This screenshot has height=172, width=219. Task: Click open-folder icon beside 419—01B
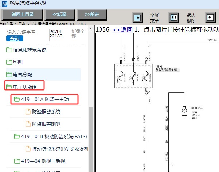17,136
